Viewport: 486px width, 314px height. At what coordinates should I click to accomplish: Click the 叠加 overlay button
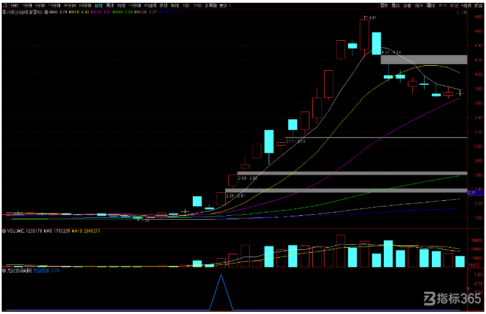[x=396, y=6]
